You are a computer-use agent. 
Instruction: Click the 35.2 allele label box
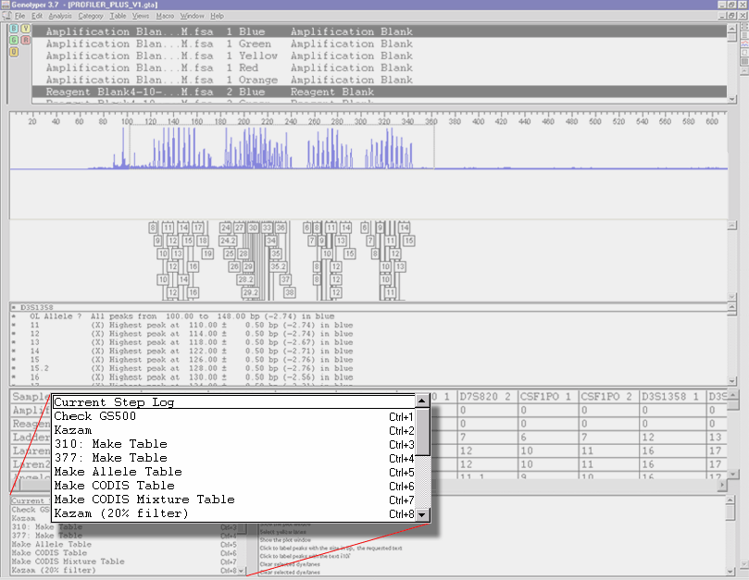point(278,266)
